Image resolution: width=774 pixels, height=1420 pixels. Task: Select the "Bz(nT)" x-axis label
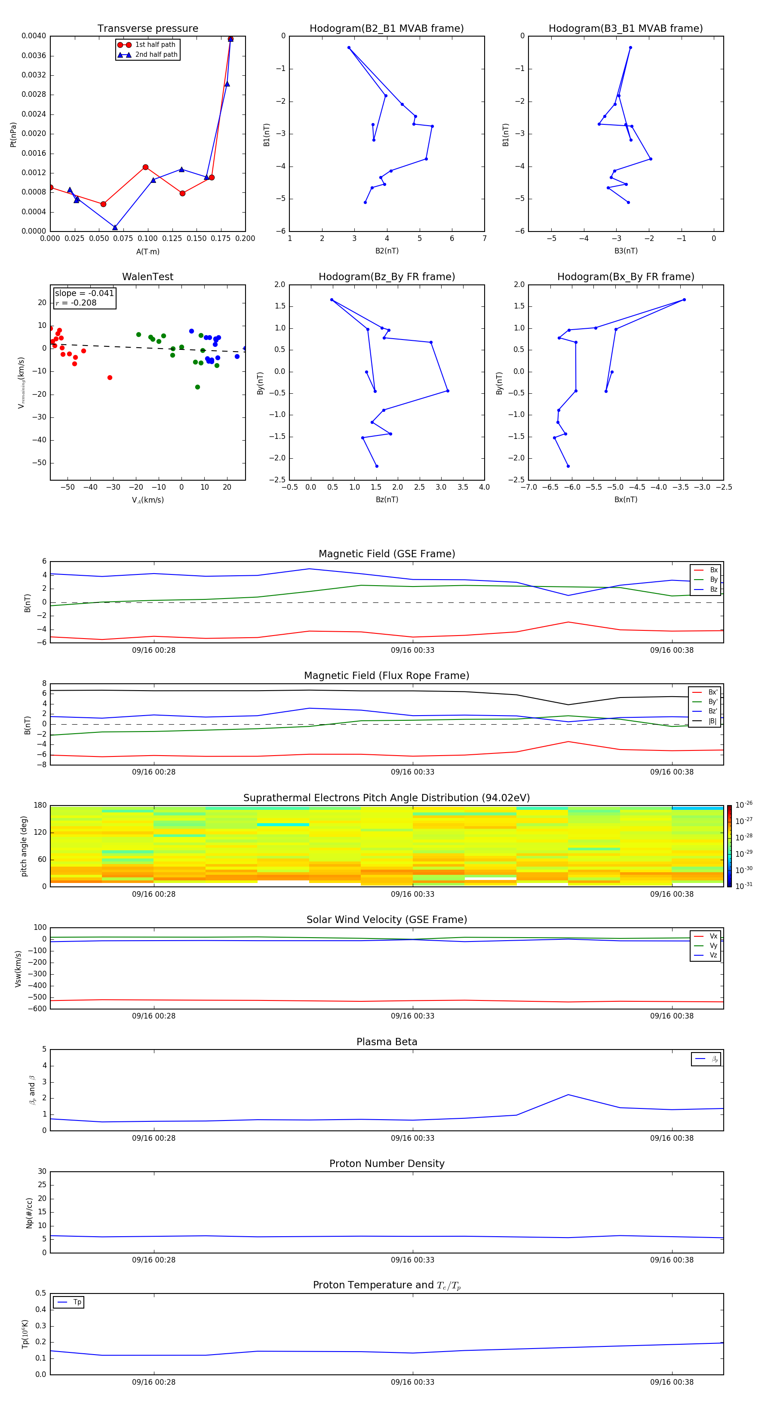[x=387, y=500]
